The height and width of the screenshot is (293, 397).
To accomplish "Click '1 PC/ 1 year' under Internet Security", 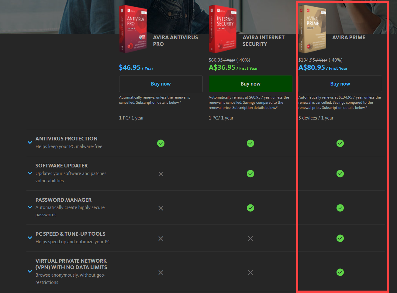I will (x=221, y=118).
